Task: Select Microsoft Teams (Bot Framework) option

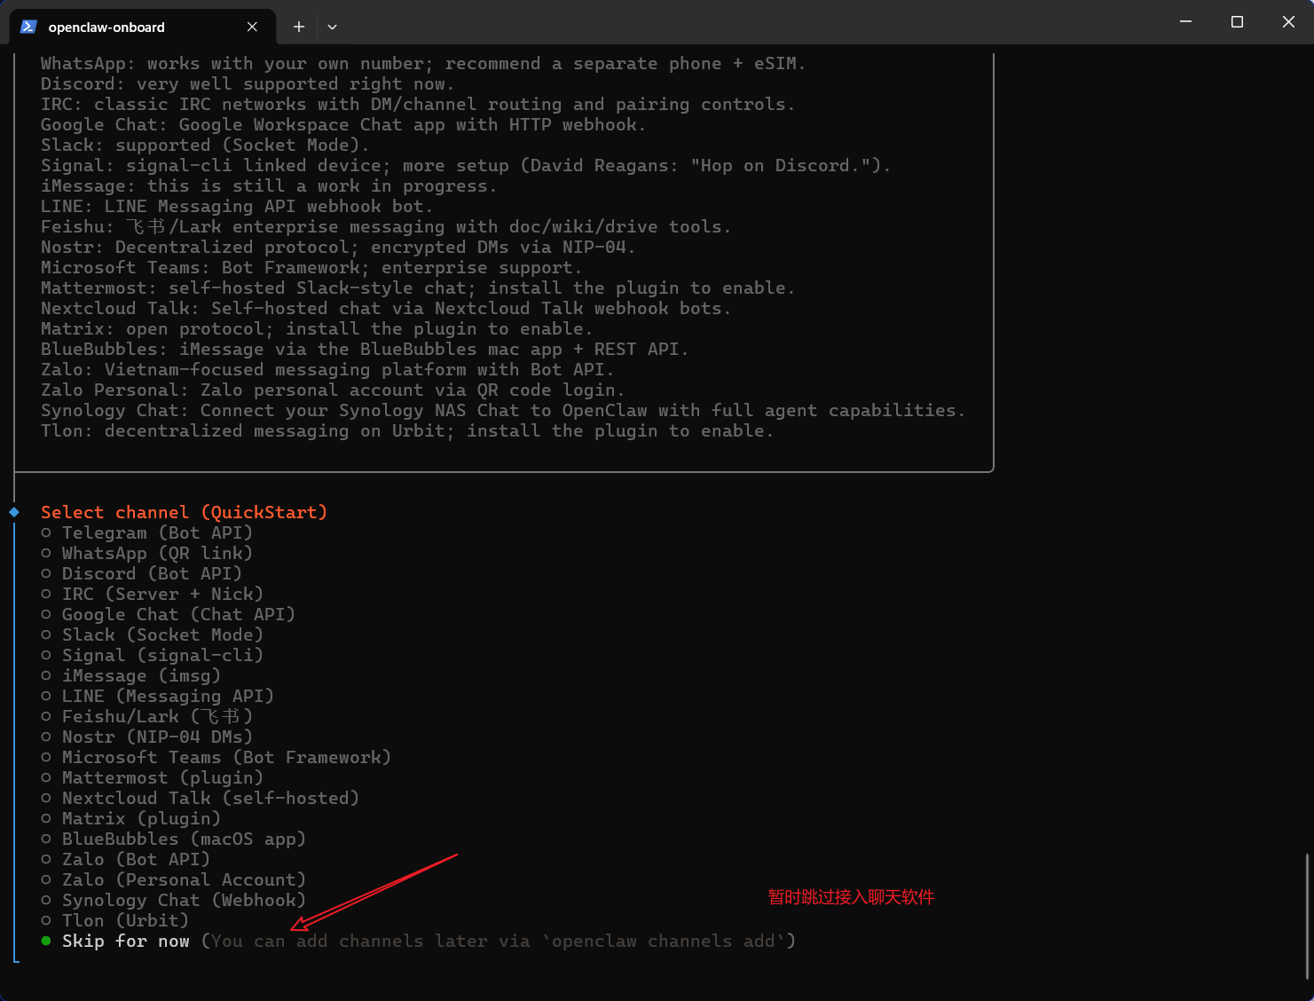Action: click(216, 757)
